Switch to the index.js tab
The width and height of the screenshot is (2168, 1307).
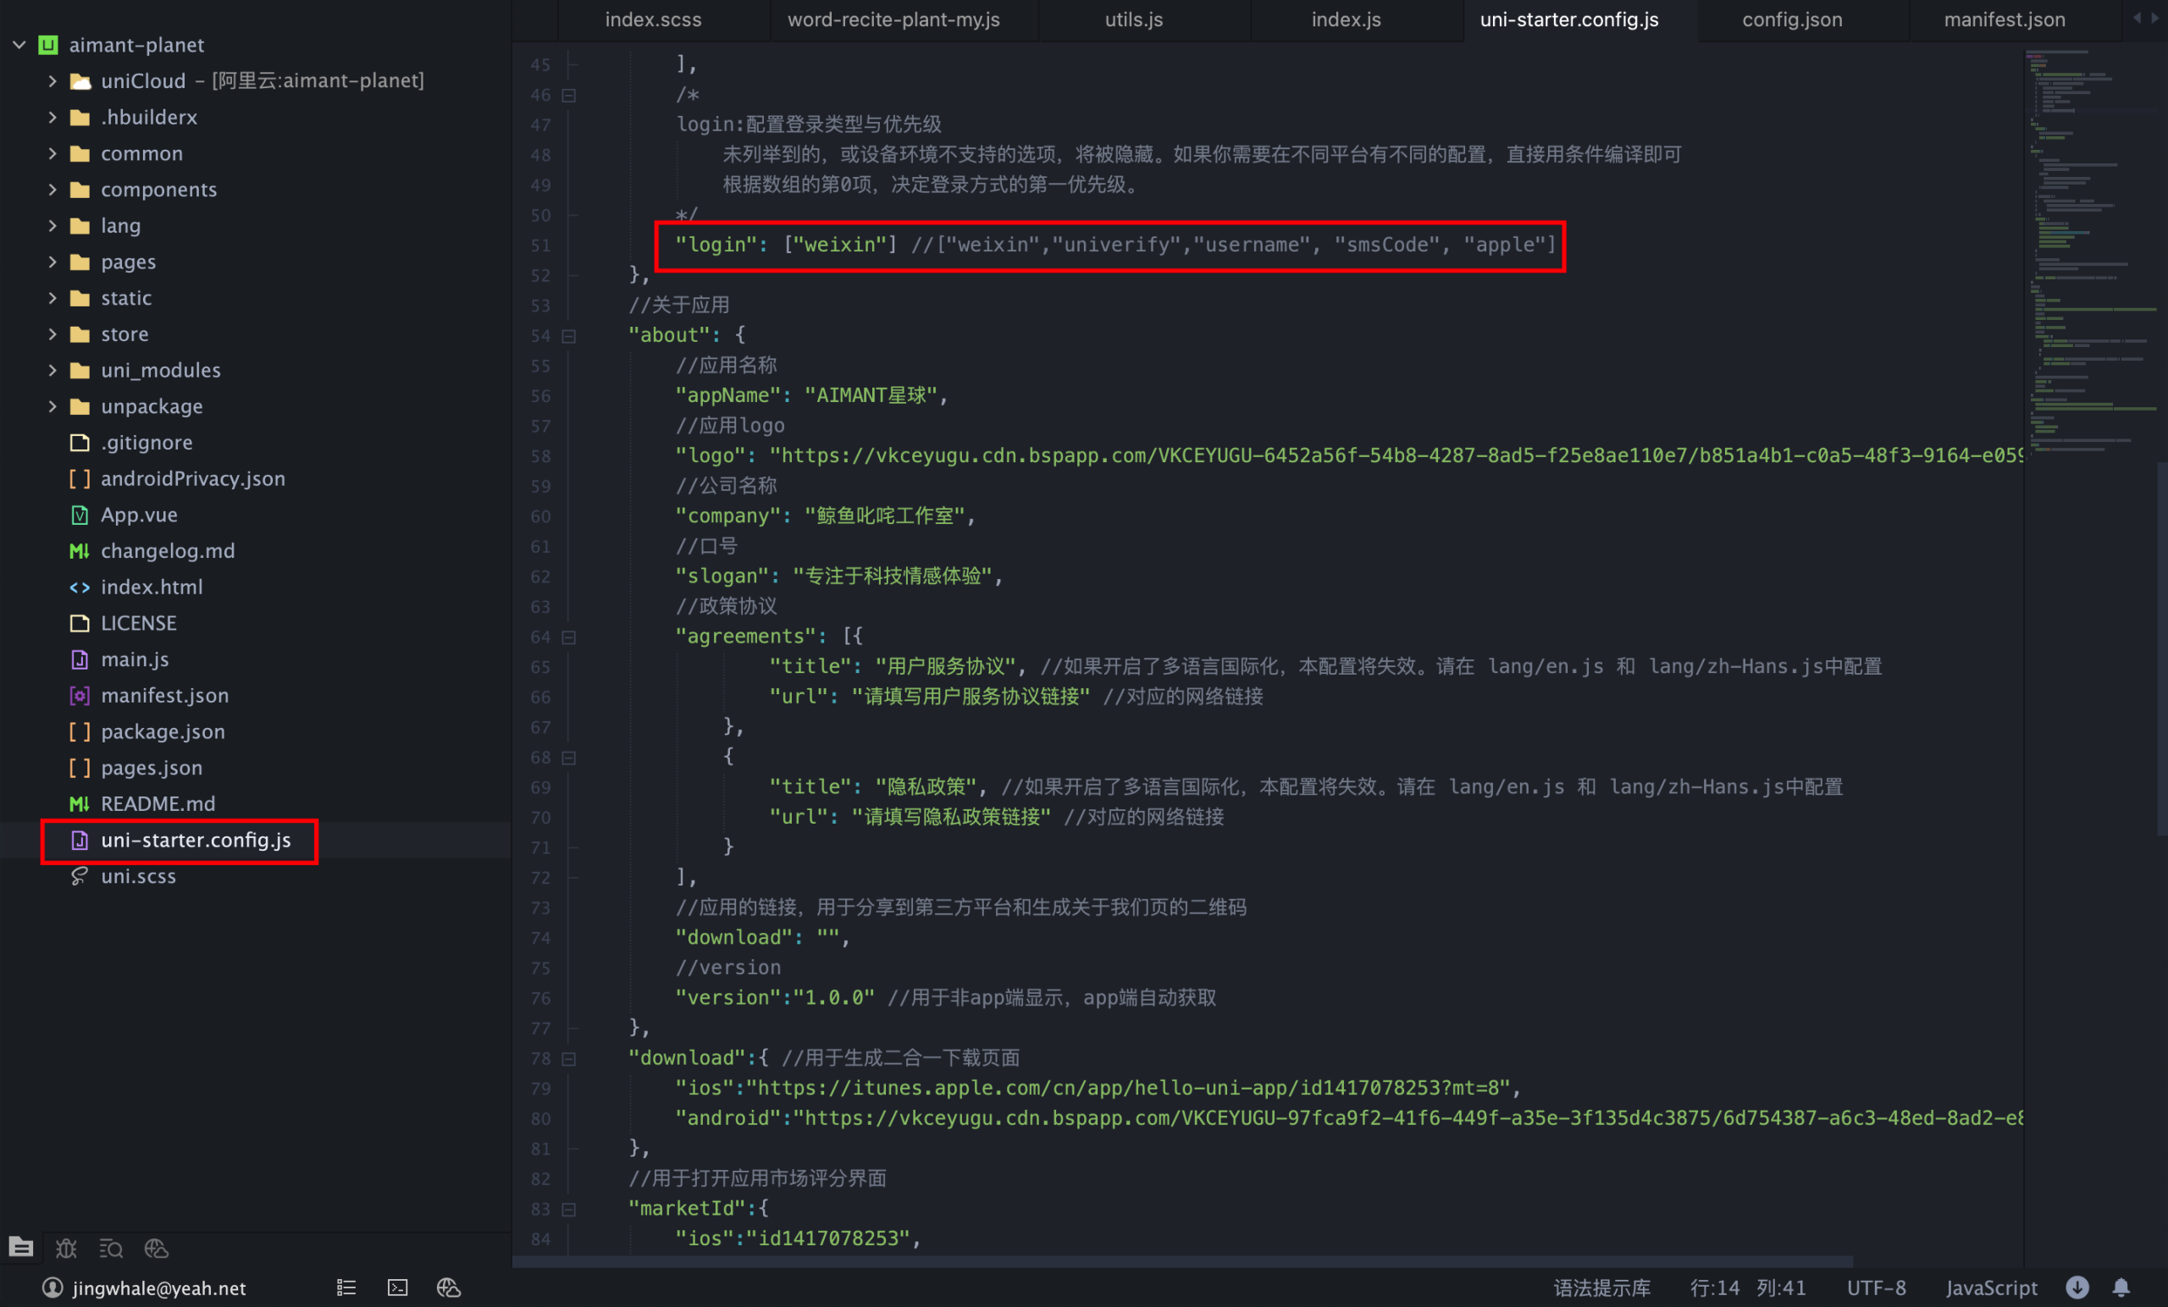pyautogui.click(x=1347, y=19)
